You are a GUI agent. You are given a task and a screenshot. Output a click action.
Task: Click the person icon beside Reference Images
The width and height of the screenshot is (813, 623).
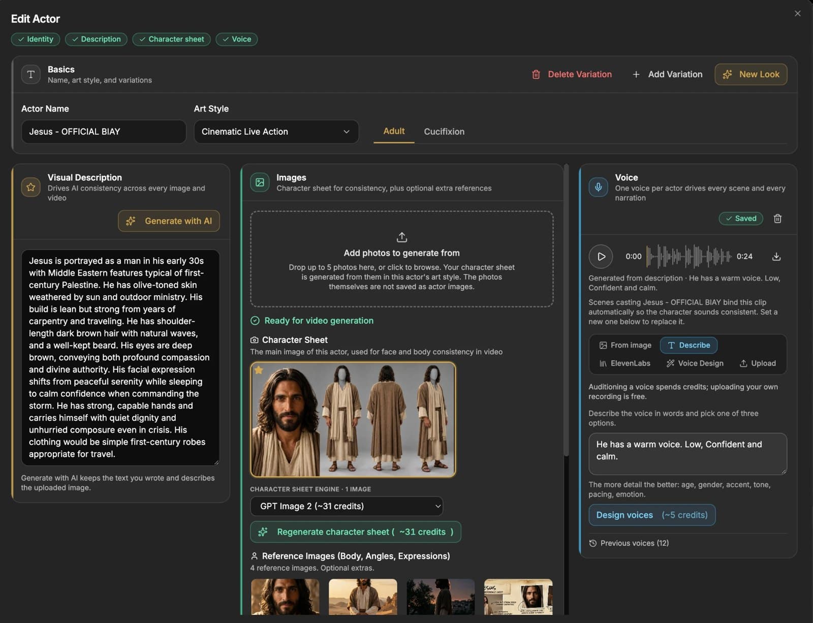[254, 556]
